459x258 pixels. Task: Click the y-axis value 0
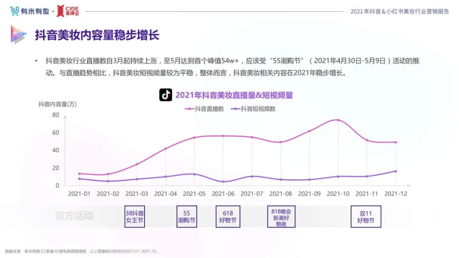tap(57, 186)
